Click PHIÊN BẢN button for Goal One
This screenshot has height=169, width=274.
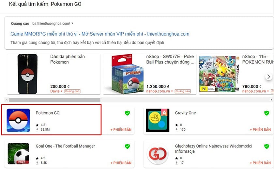coord(121,163)
